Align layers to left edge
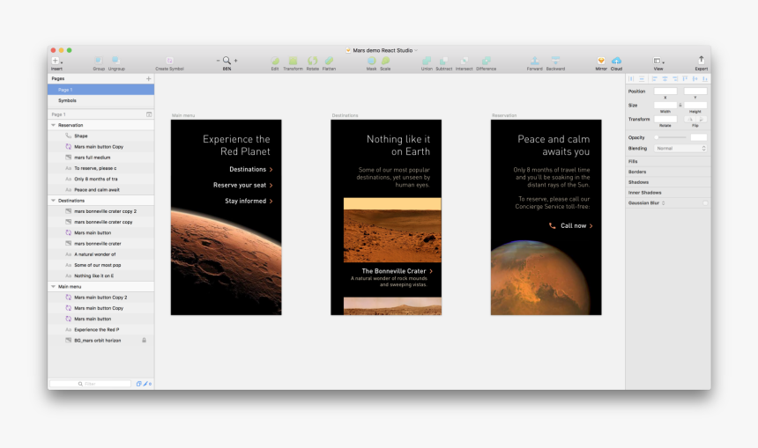This screenshot has height=448, width=758. coord(655,78)
